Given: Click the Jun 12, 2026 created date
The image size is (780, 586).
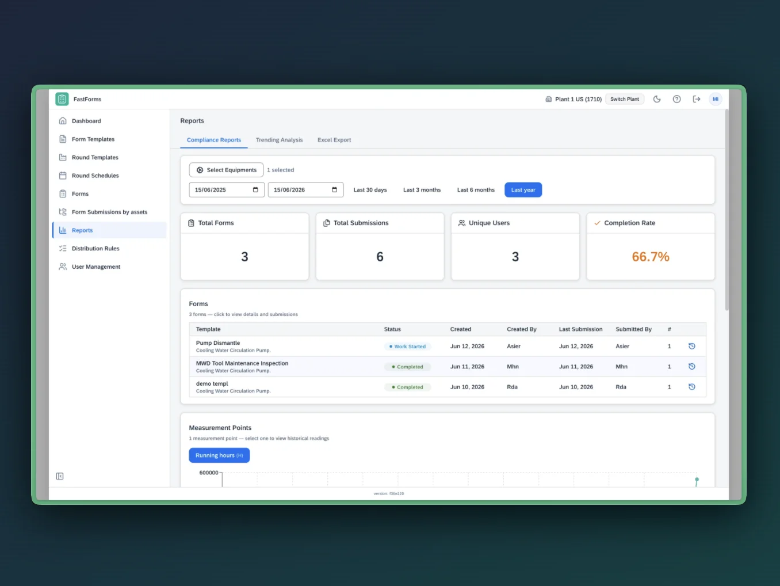Looking at the screenshot, I should 467,347.
